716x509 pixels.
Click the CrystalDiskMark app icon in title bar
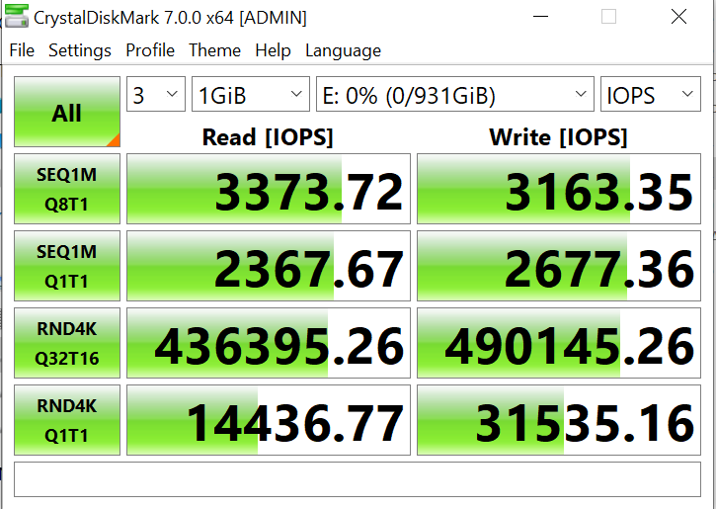point(18,17)
